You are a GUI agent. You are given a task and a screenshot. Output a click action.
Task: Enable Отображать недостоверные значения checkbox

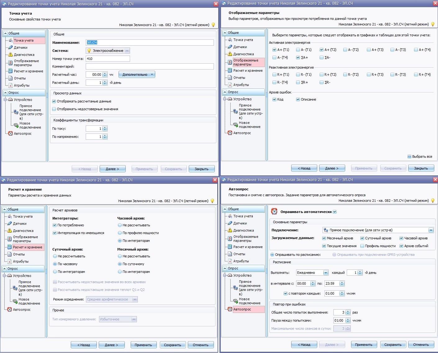[x=54, y=109]
